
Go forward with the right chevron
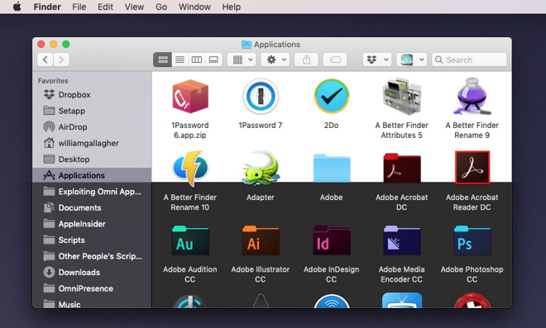[61, 59]
